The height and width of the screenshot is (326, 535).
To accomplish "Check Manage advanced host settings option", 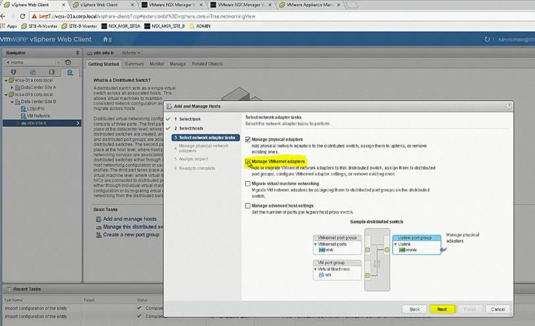I will coord(248,205).
